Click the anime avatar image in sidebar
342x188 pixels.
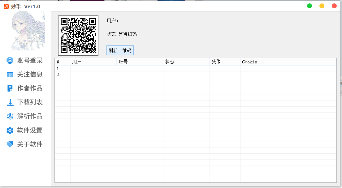point(28,31)
